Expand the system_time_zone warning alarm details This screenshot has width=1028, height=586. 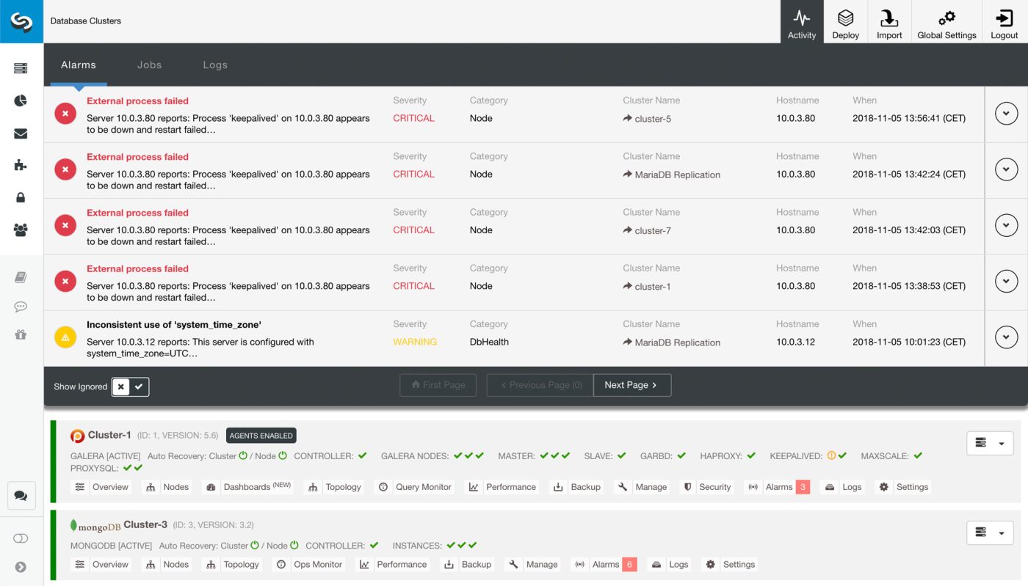point(1006,337)
